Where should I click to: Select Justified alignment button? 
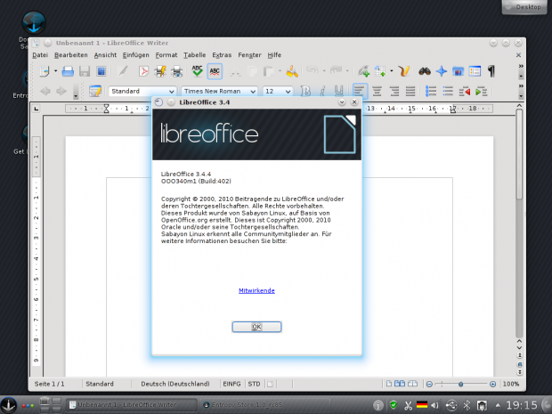pos(410,91)
